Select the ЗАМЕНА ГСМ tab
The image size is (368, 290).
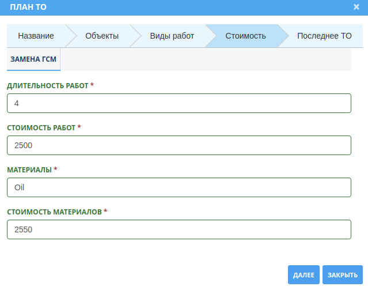tap(33, 59)
